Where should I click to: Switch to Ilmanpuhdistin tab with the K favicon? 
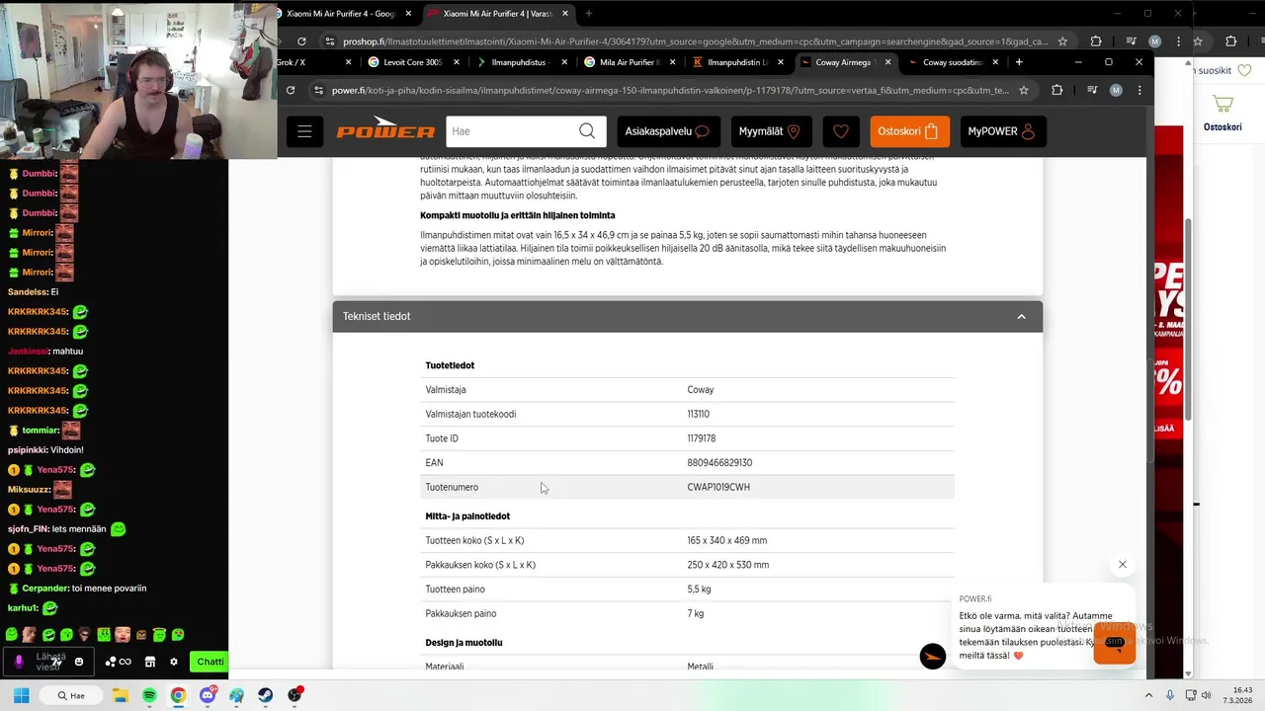(736, 62)
